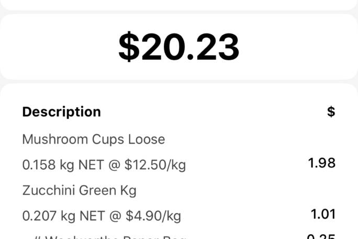The image size is (358, 239).
Task: Select the partially visible Woolworths Paper Bag item
Action: (x=115, y=237)
